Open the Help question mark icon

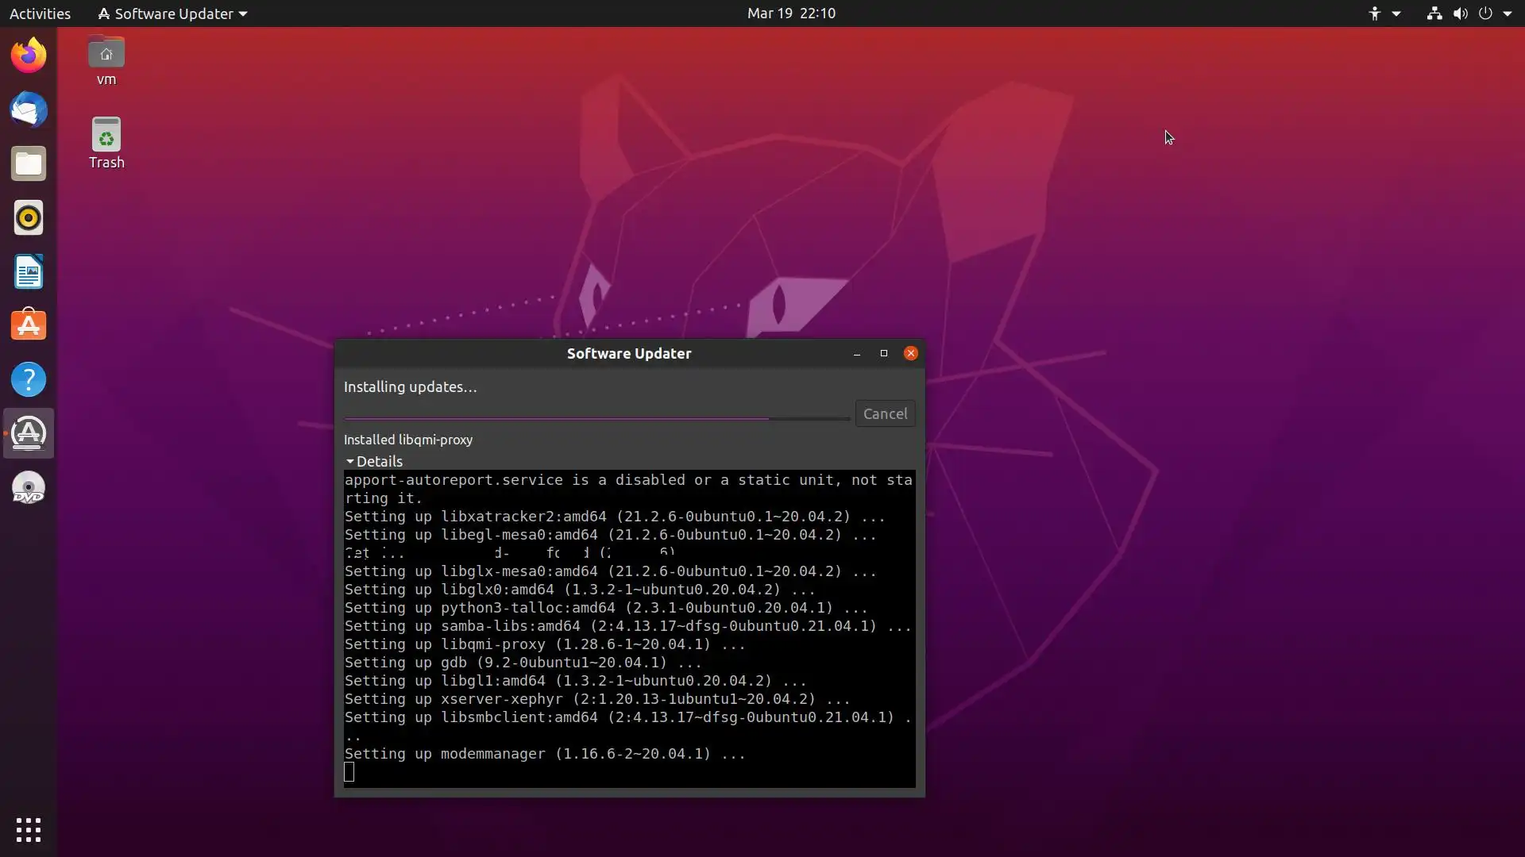point(29,379)
